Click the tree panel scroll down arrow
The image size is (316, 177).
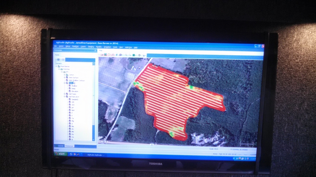[94, 139]
